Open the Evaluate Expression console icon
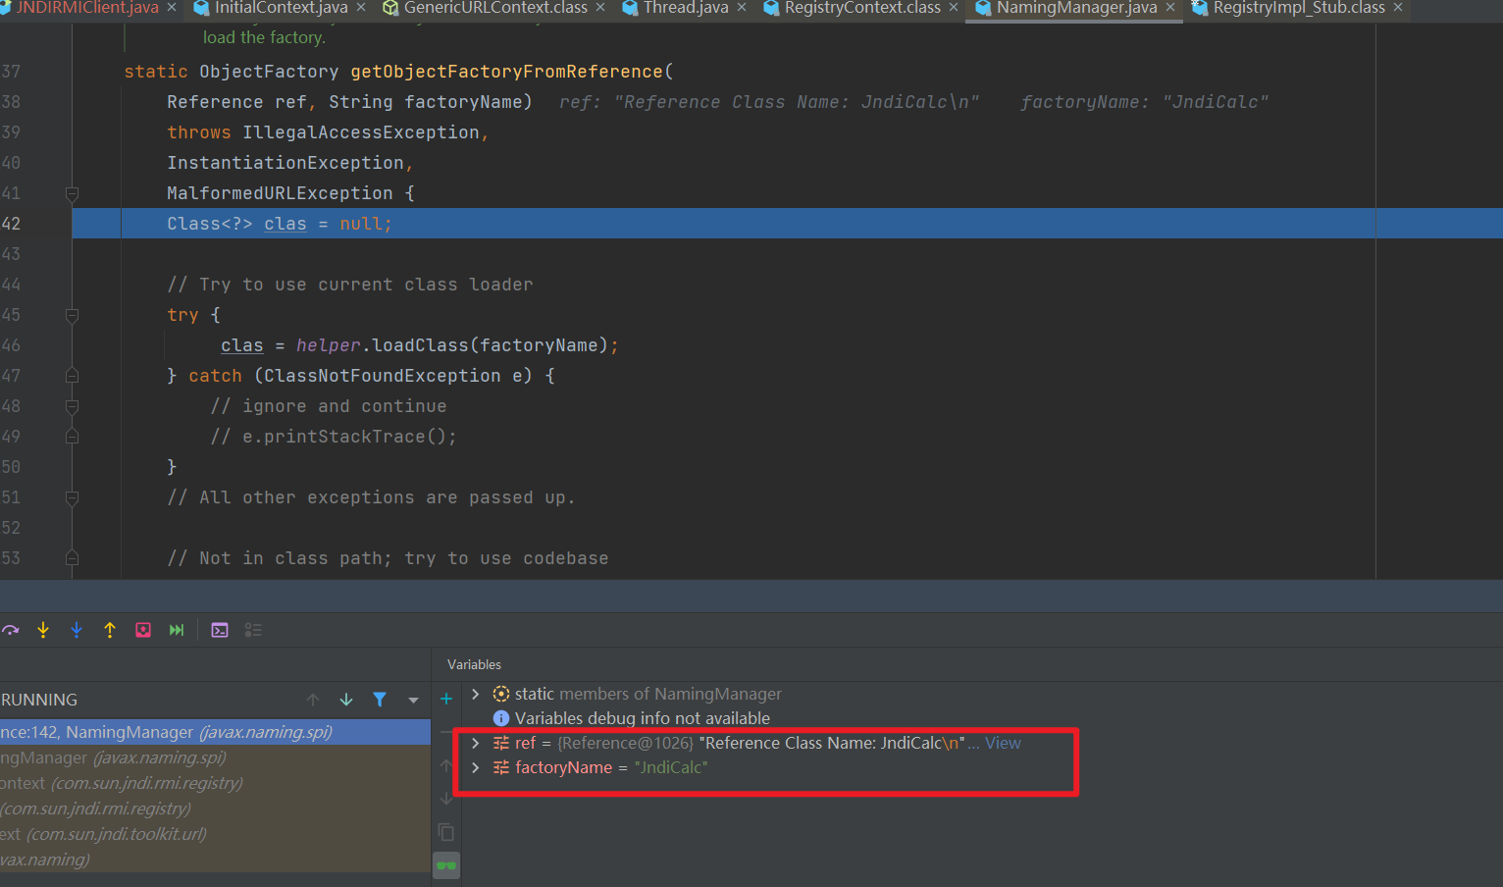The image size is (1503, 887). pos(220,630)
